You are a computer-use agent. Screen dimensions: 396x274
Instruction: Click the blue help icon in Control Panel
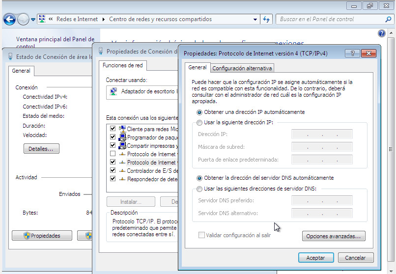(x=382, y=33)
